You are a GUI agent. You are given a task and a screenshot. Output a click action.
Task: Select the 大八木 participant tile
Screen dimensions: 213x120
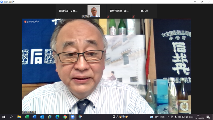click(144, 11)
